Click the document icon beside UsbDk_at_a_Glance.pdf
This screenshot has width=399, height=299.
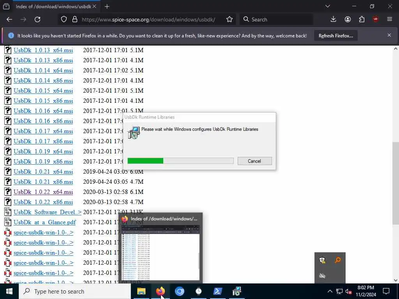coord(8,222)
